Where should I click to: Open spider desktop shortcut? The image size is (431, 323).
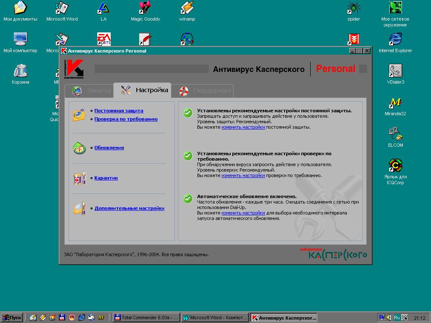354,11
